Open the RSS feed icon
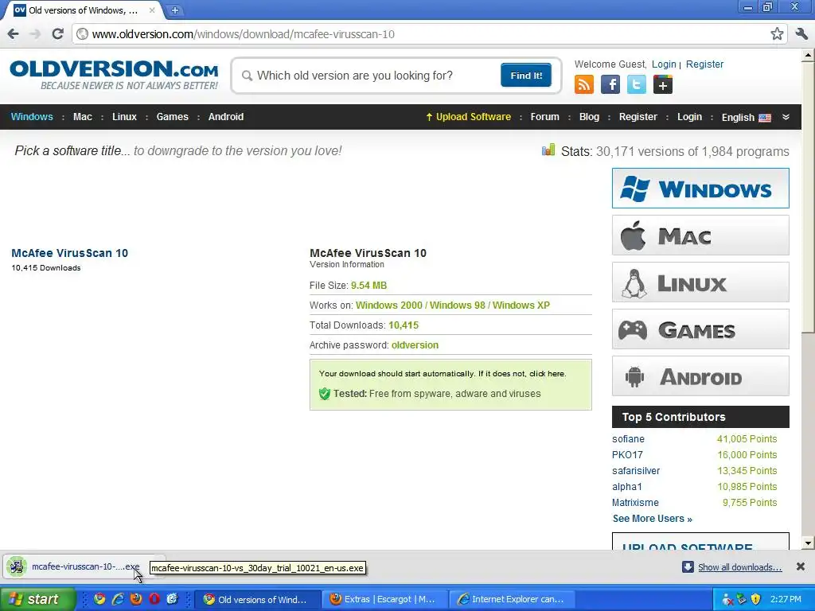This screenshot has width=815, height=611. coord(583,84)
